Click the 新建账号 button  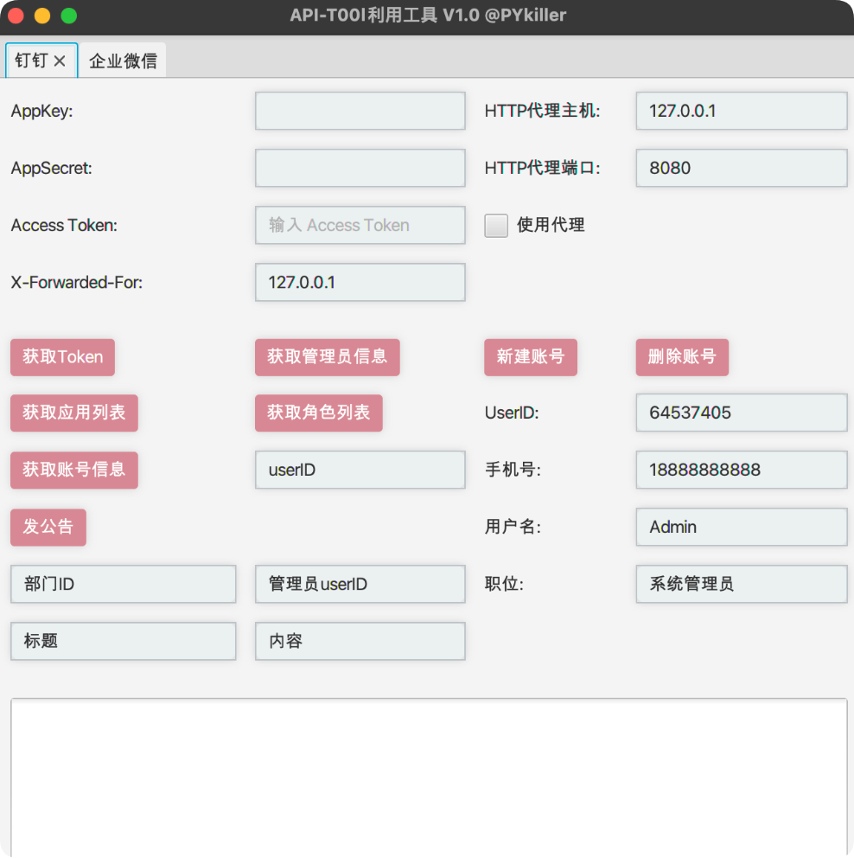(x=531, y=357)
